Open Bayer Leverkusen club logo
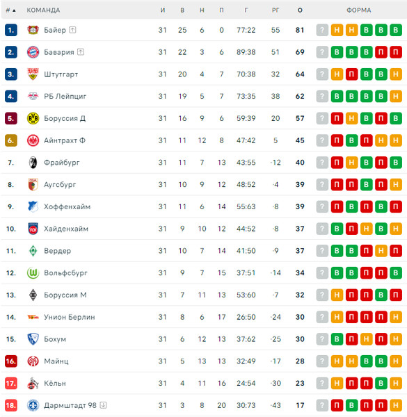This screenshot has width=407, height=417. (x=33, y=30)
